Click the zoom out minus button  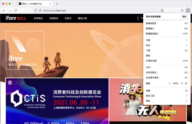click(x=169, y=83)
